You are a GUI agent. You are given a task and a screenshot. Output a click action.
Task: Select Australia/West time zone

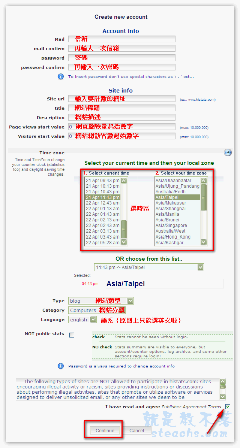coord(177,231)
